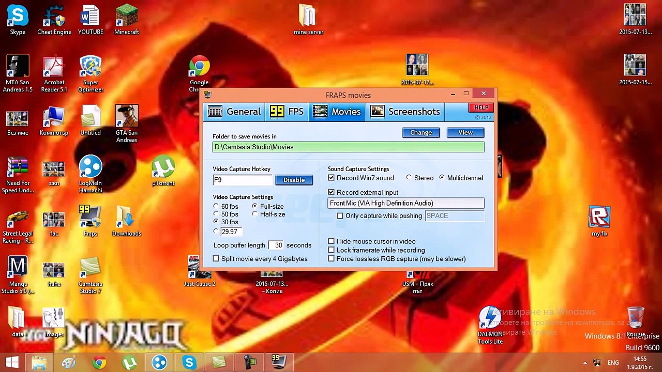
Task: Click the Fraps icon in taskbar
Action: pos(279,362)
